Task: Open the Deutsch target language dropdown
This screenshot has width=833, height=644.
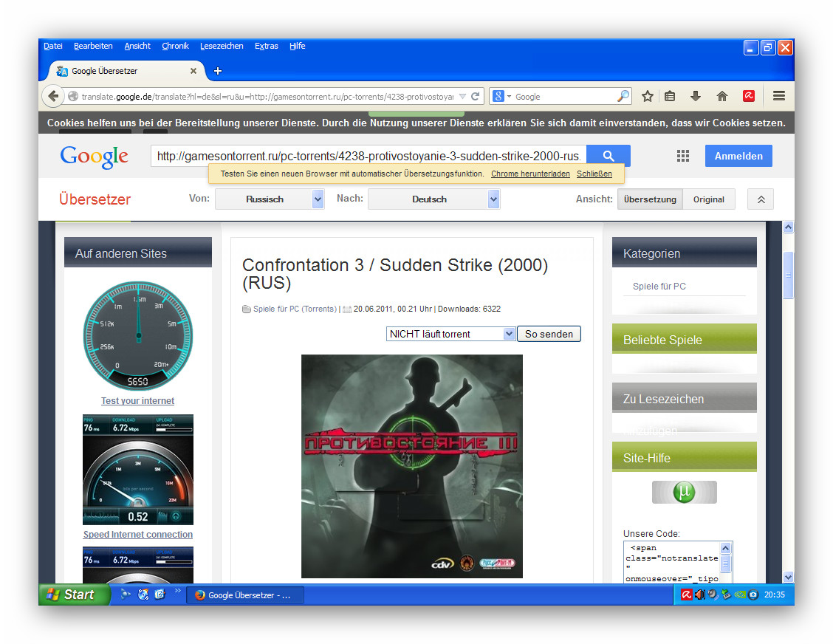Action: (x=434, y=199)
